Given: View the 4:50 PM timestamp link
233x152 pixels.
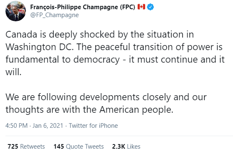Looking at the screenshot, I should point(16,126).
